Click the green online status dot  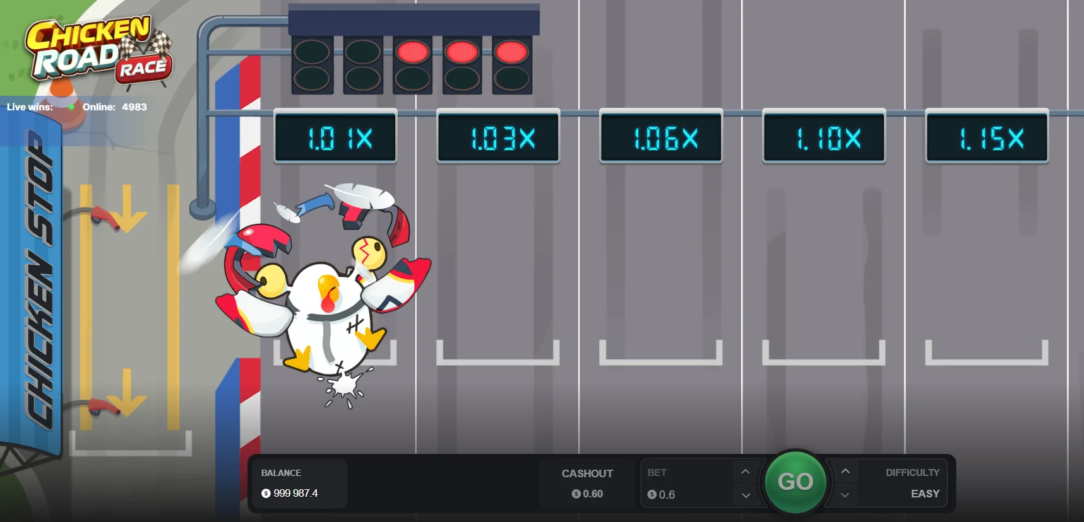pos(71,107)
